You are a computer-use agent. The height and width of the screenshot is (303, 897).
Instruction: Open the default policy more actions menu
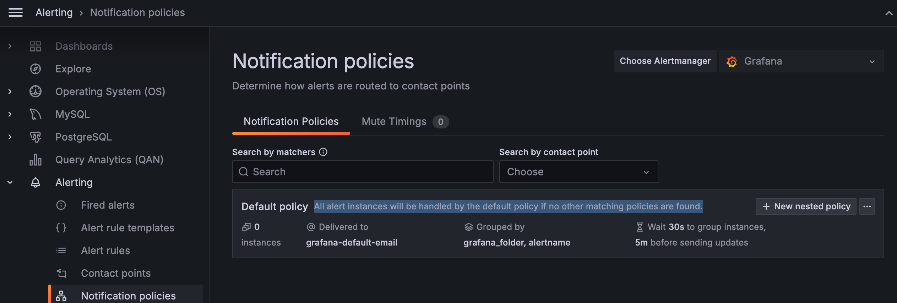click(867, 206)
